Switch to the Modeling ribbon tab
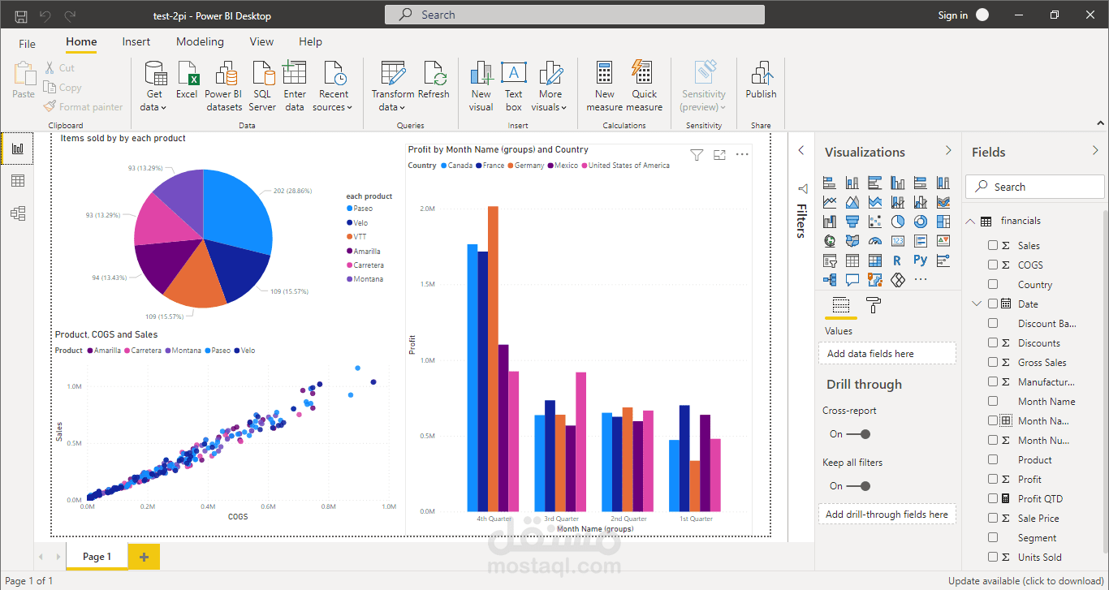 pyautogui.click(x=200, y=41)
